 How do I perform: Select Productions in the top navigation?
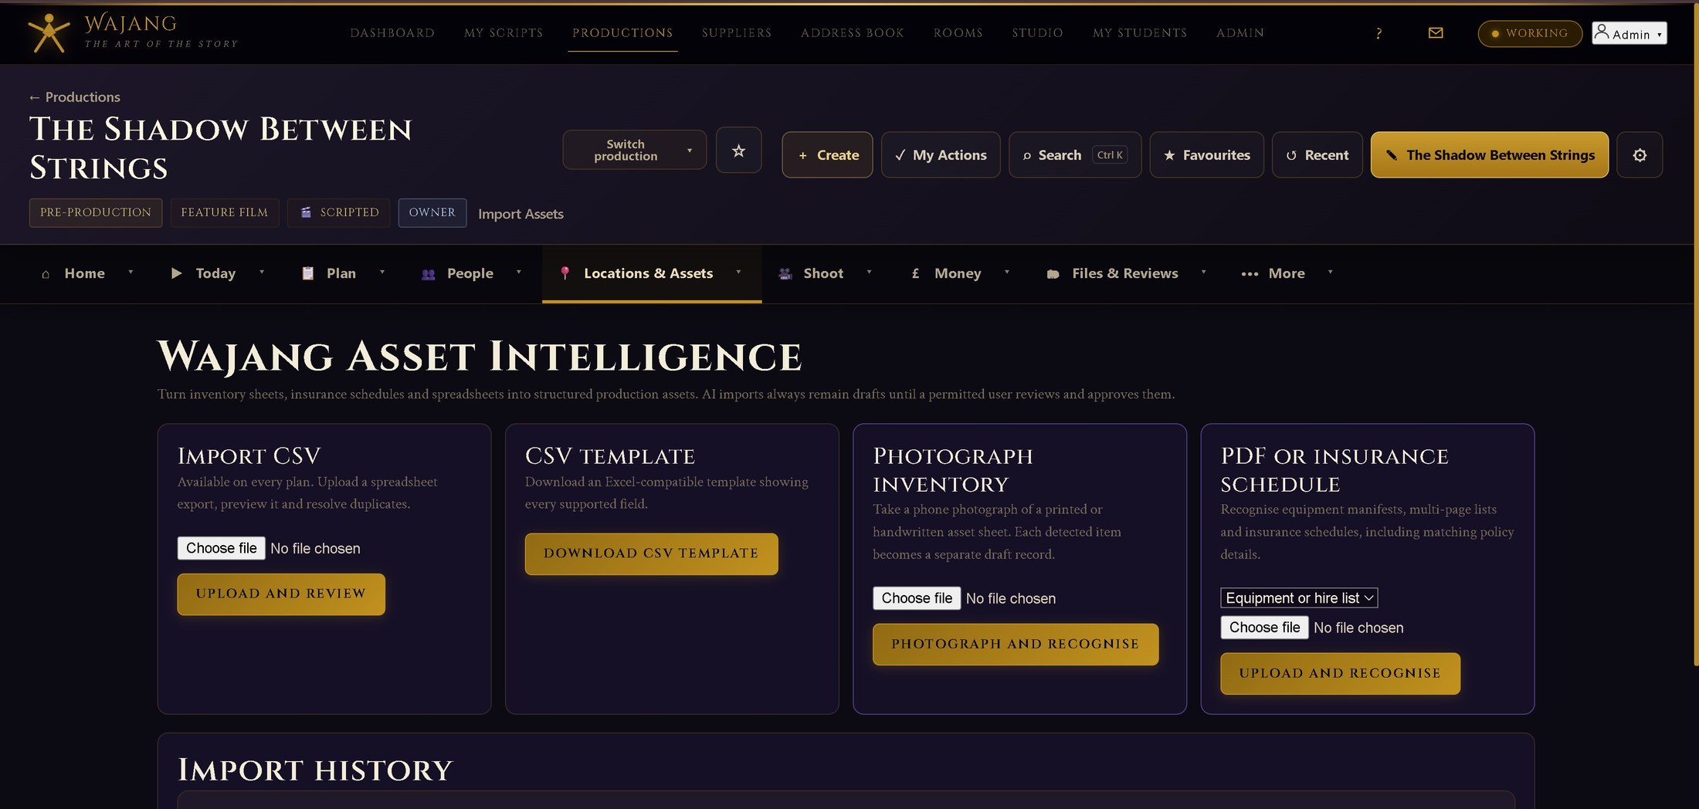click(622, 33)
